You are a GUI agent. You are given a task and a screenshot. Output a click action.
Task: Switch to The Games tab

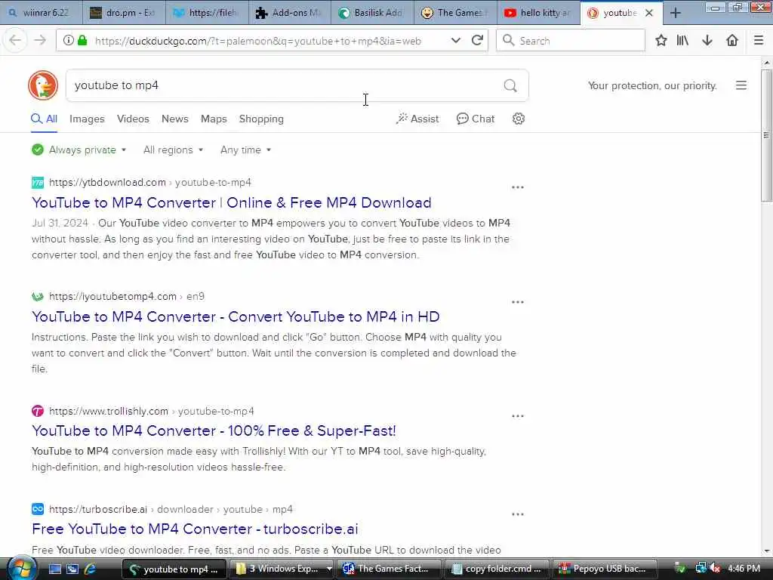pyautogui.click(x=456, y=14)
